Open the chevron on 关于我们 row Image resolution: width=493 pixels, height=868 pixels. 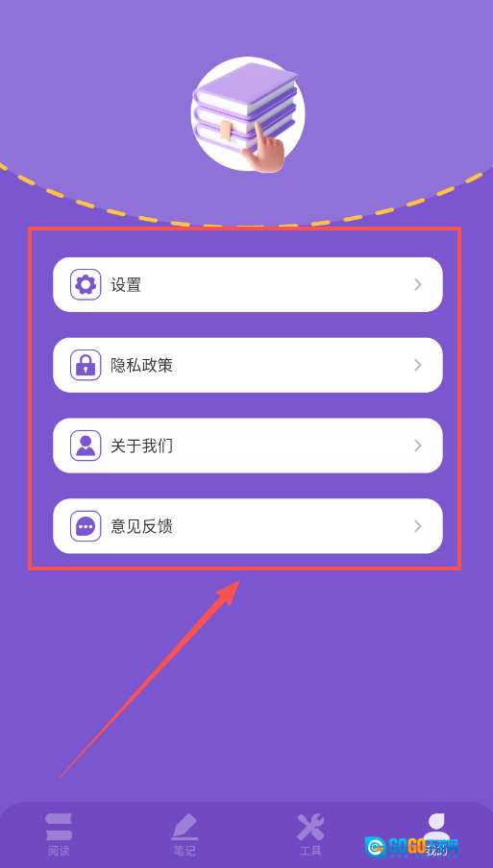coord(418,446)
